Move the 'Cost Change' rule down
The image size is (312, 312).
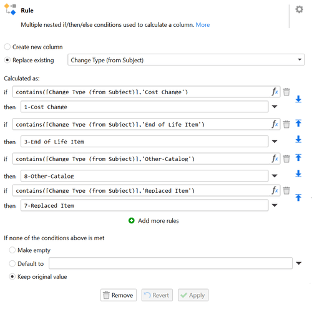298,99
